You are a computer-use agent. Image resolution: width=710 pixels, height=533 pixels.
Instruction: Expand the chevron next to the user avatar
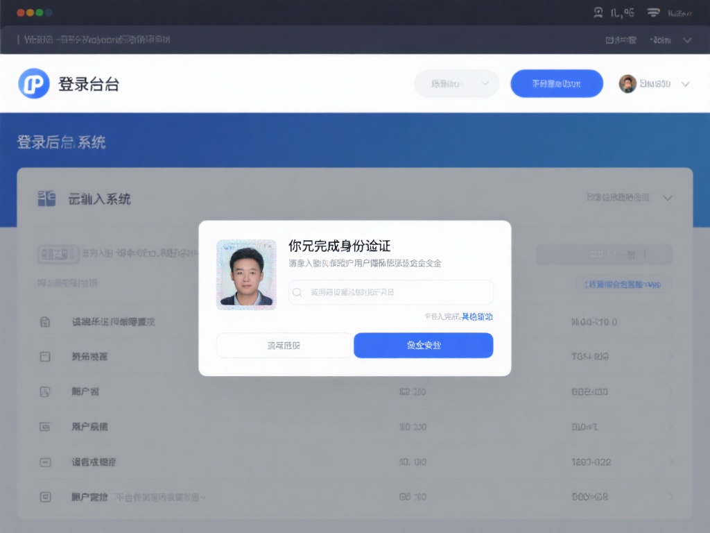click(x=684, y=83)
